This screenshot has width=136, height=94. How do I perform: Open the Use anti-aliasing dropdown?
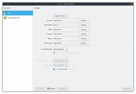pos(60,49)
